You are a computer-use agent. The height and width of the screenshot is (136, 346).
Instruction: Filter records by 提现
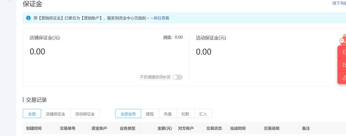(x=150, y=114)
